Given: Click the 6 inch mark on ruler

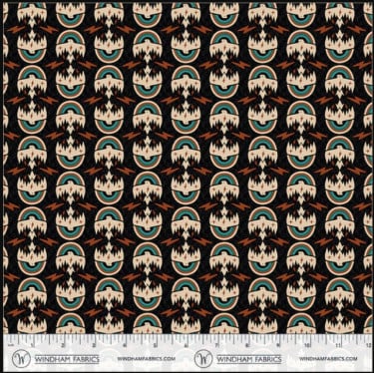Looking at the screenshot, I should pos(186,345).
